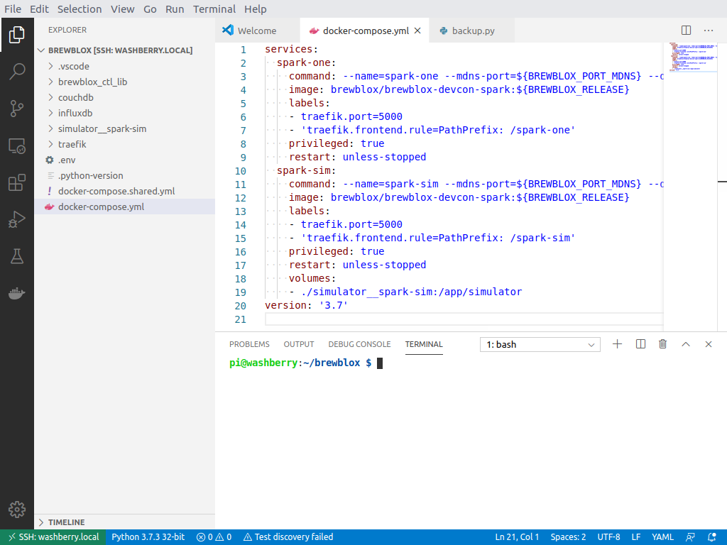Create a new terminal with plus icon

point(617,344)
